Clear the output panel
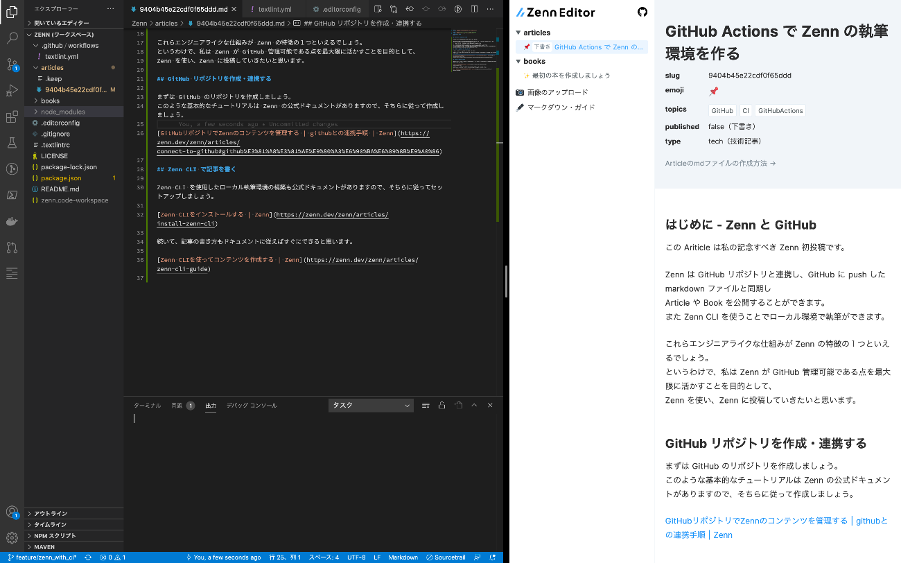 click(426, 406)
